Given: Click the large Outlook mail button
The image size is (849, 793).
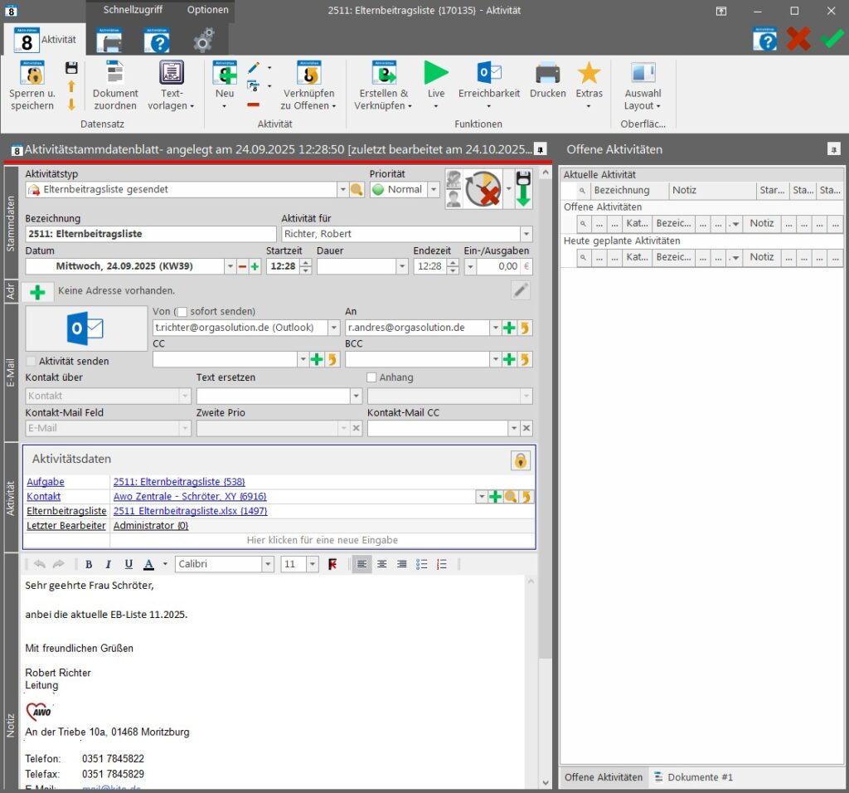Looking at the screenshot, I should 86,328.
